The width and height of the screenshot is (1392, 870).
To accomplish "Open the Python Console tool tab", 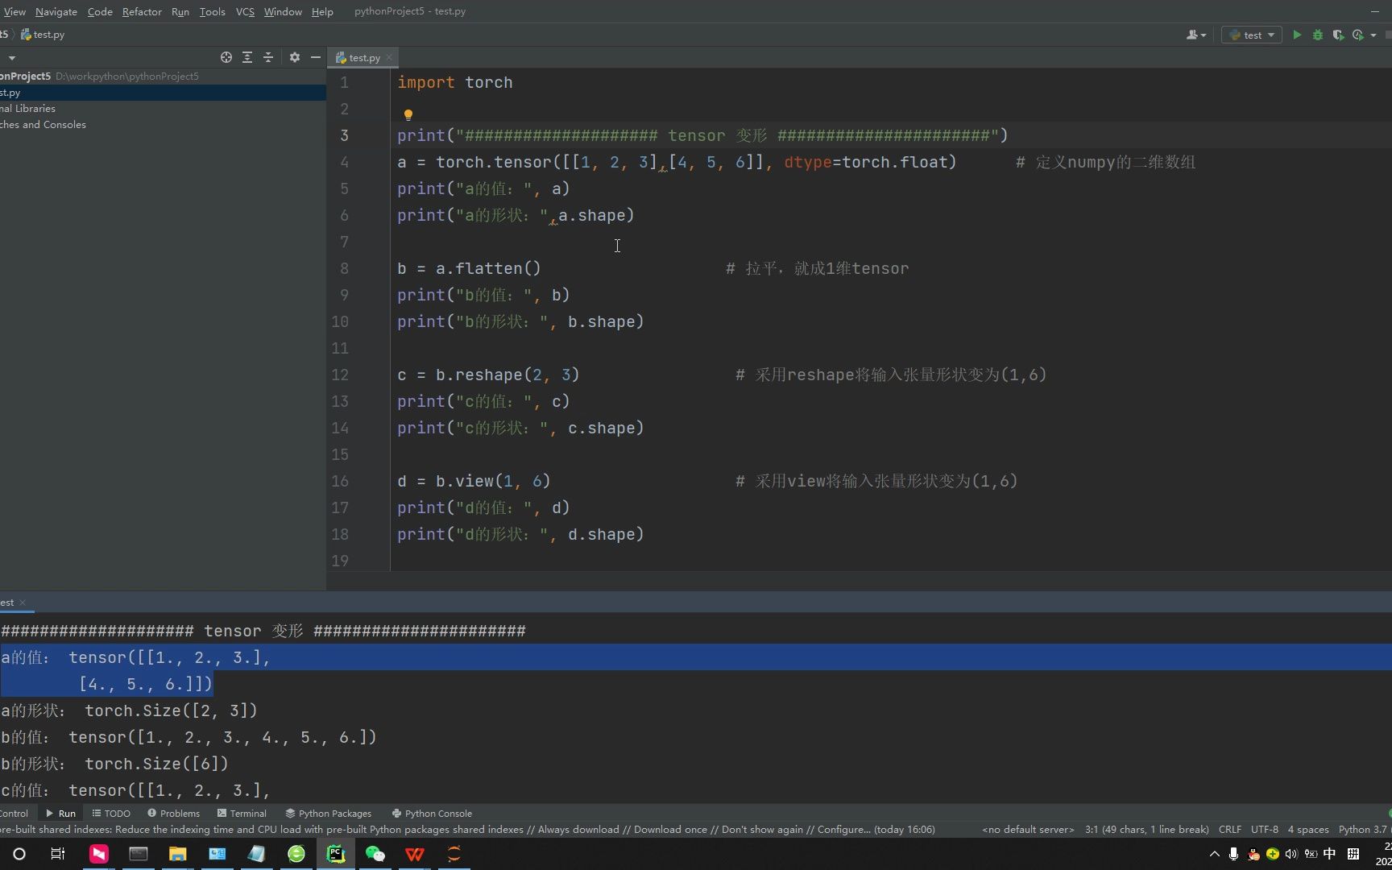I will [432, 813].
